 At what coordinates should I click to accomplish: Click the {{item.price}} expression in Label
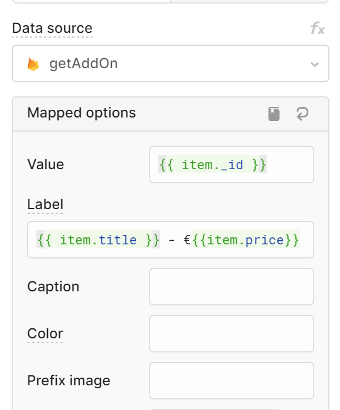click(x=245, y=240)
